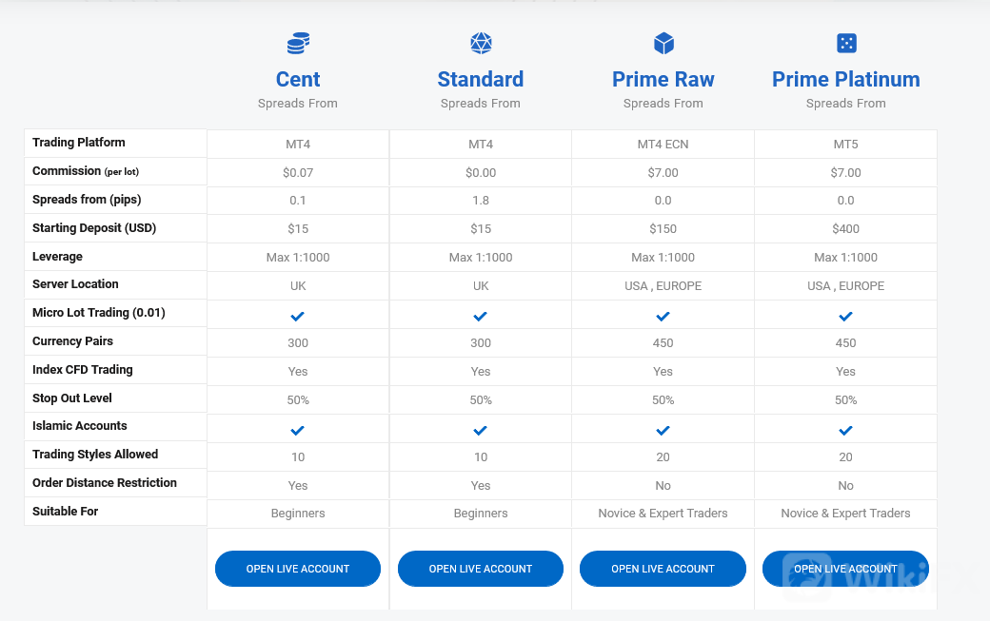Click Prime Platinum's Micro Lot Trading checkmark

(x=846, y=315)
